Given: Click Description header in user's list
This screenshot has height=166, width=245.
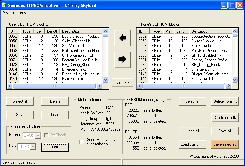Looking at the screenshot, I should 82,31.
